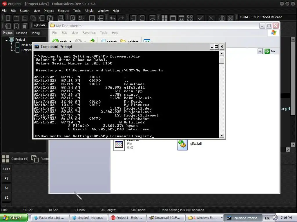Select the Project tab in the left panel
The image size is (297, 222).
(x=8, y=33)
